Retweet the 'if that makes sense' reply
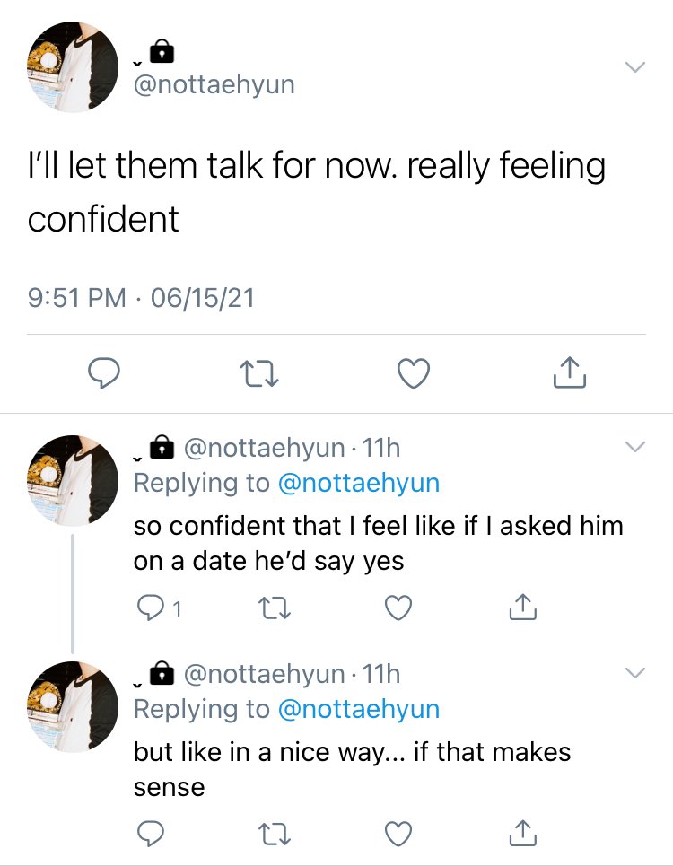Viewport: 673px width, 866px height. click(275, 834)
